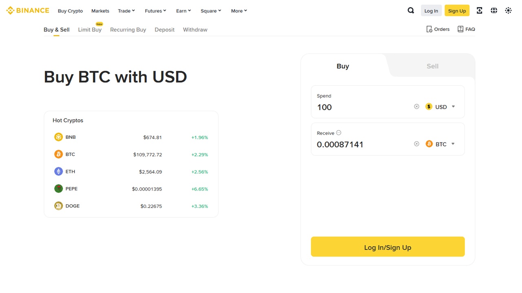Click the Spend amount input 100
The image size is (522, 293).
click(325, 107)
